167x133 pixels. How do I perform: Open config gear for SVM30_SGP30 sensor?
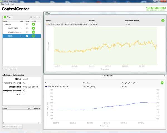click(x=33, y=28)
